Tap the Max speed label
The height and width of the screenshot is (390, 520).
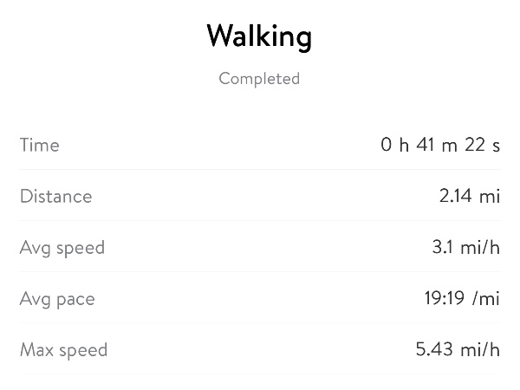pyautogui.click(x=63, y=350)
